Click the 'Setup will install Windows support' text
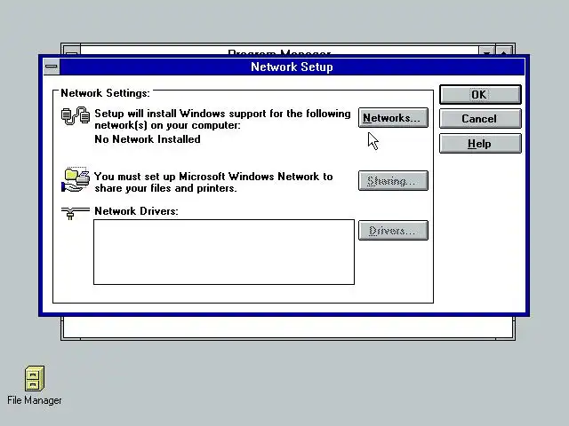 click(222, 119)
